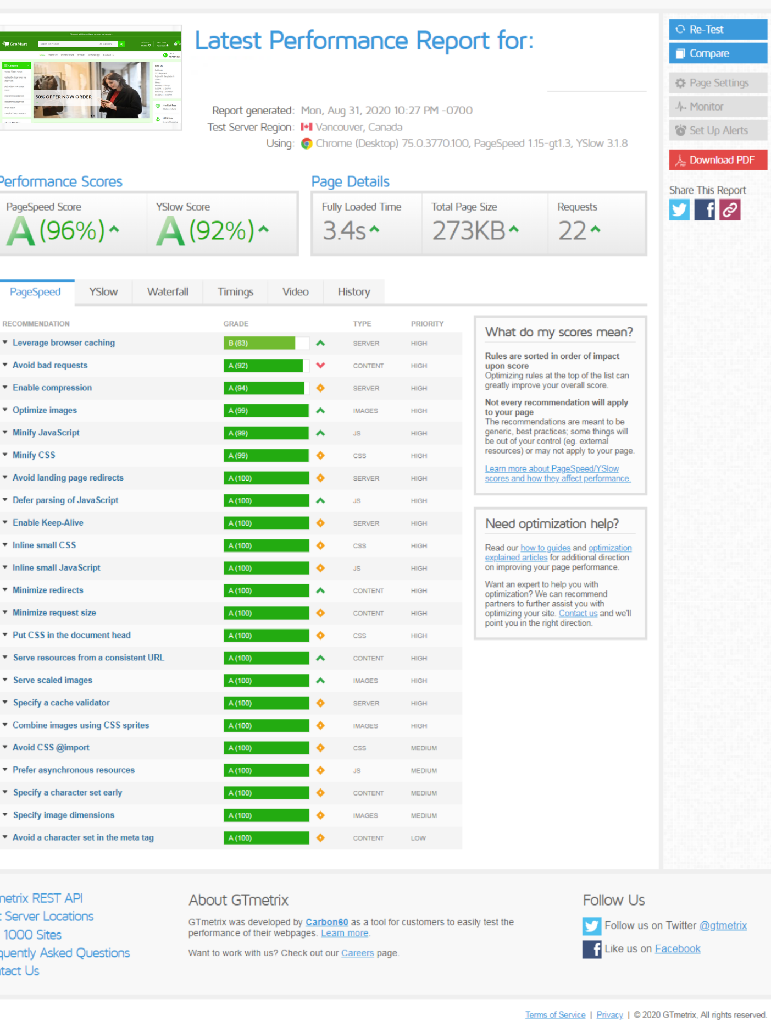Expand Serve resources from a consistent URL
The height and width of the screenshot is (1032, 771).
(88, 658)
